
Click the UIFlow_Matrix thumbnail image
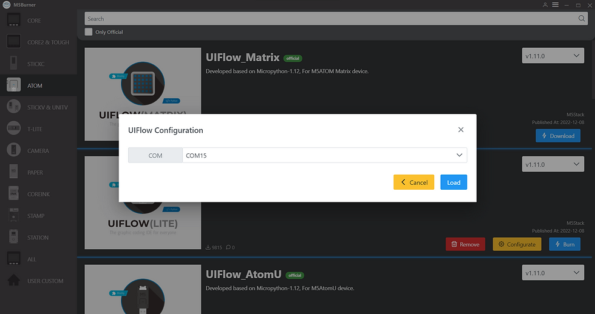tap(143, 94)
